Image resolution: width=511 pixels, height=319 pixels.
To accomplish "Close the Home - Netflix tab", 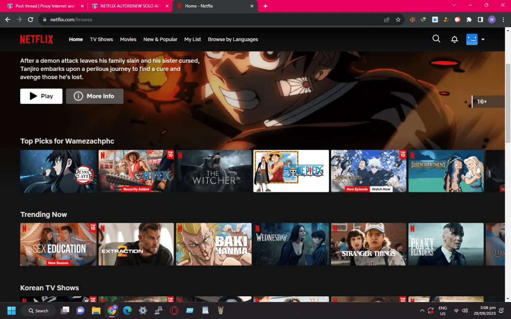I will [x=252, y=6].
